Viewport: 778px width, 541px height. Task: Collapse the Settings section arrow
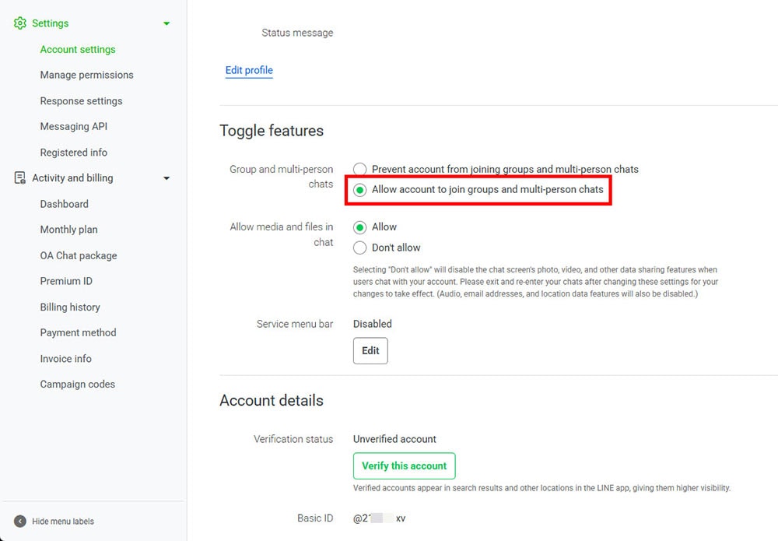pyautogui.click(x=166, y=23)
